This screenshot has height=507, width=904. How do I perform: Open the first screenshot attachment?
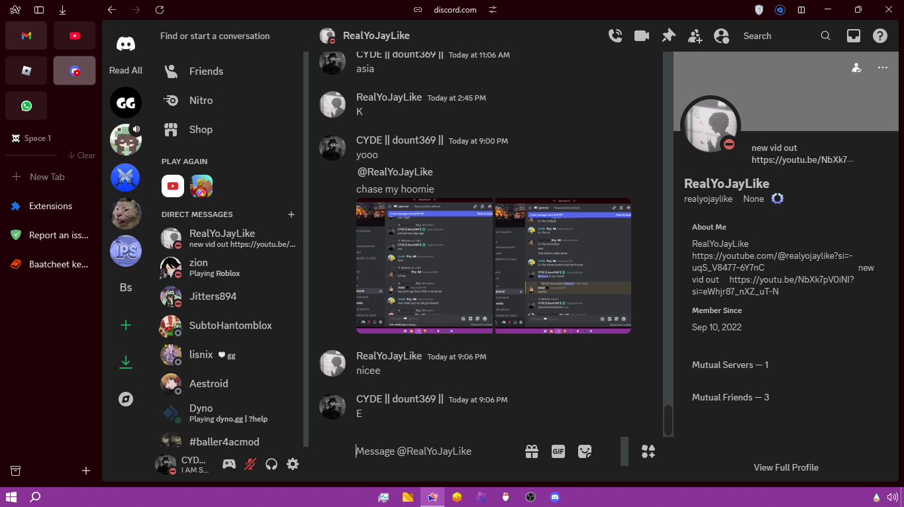(425, 265)
